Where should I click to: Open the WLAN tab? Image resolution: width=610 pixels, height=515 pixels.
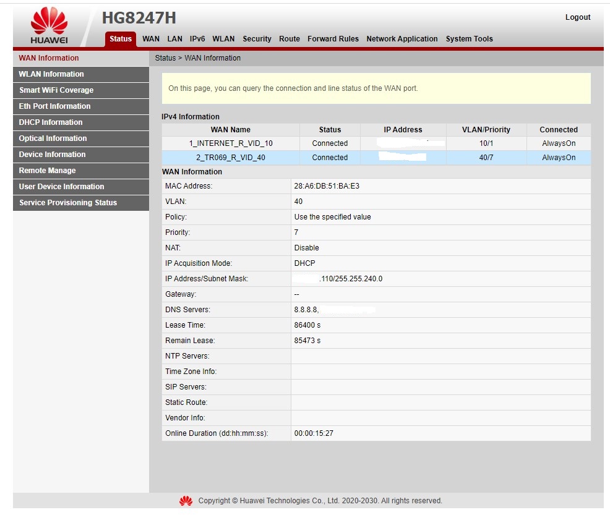(x=223, y=39)
